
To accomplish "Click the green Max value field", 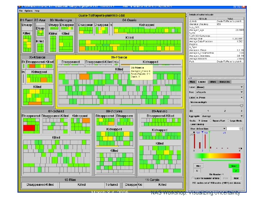I will (x=236, y=171).
